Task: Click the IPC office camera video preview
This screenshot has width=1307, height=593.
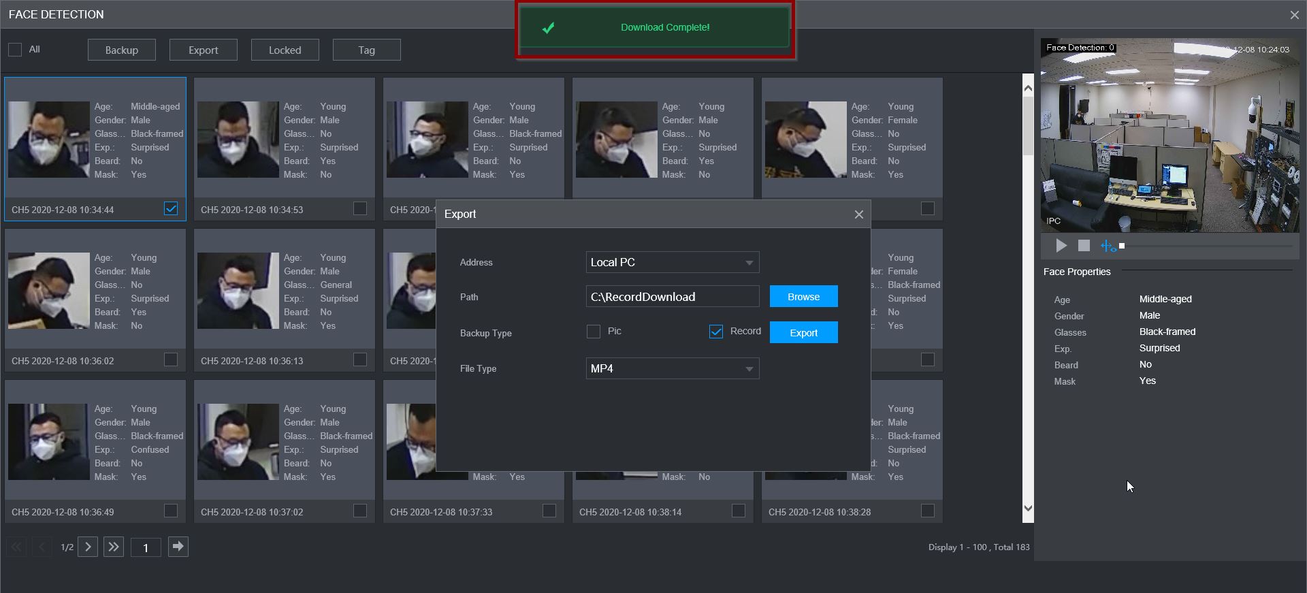Action: pos(1169,135)
